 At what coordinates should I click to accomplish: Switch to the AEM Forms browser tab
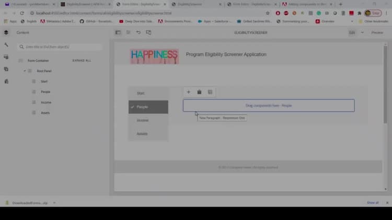click(x=86, y=4)
